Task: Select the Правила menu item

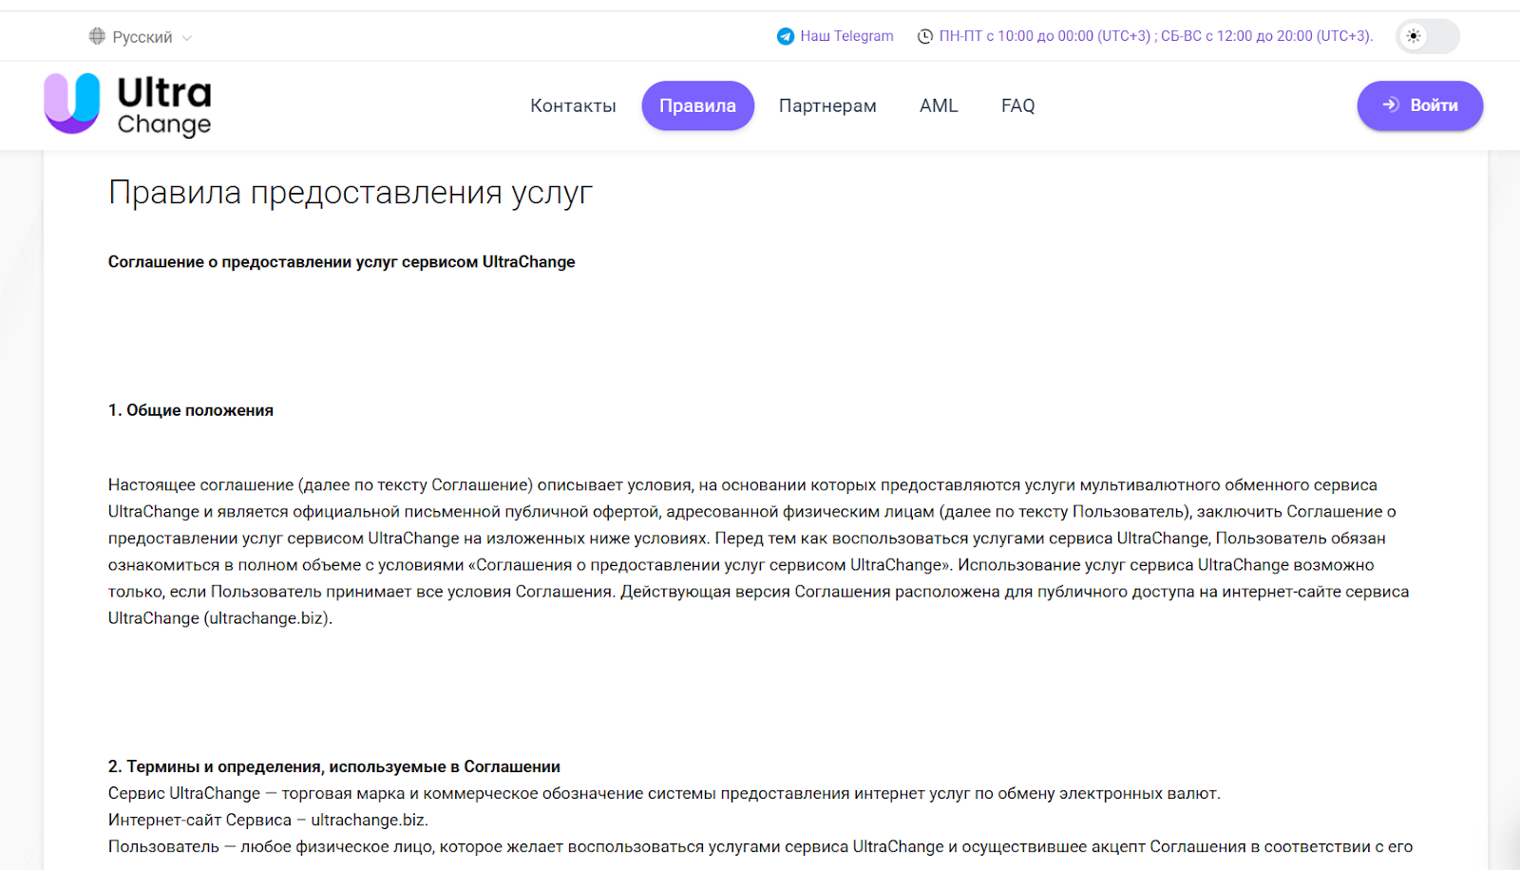Action: tap(697, 105)
